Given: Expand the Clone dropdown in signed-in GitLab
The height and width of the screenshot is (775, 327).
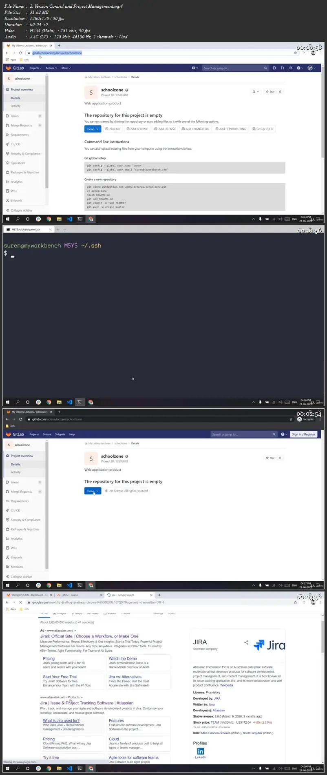Looking at the screenshot, I should 93,129.
